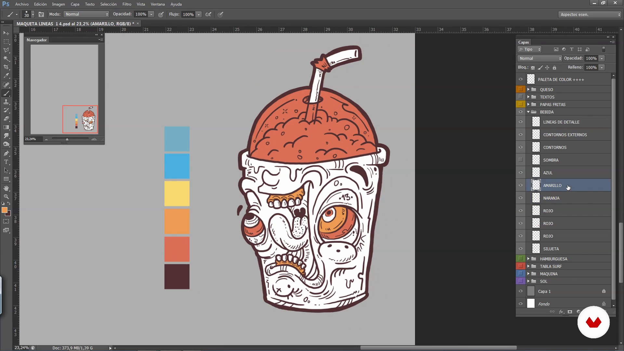This screenshot has width=624, height=351.
Task: Select the History Brush tool
Action: 6,110
